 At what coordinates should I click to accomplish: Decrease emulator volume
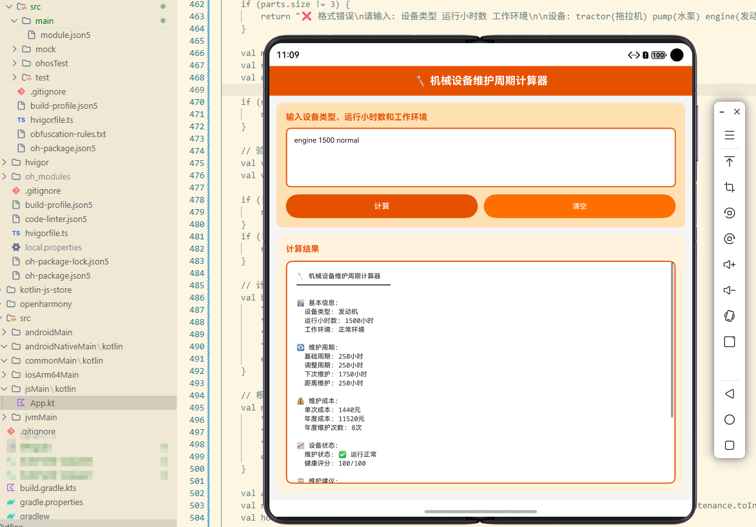coord(730,290)
